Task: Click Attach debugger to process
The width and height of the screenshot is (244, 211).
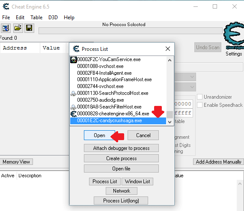Action: pos(122,148)
